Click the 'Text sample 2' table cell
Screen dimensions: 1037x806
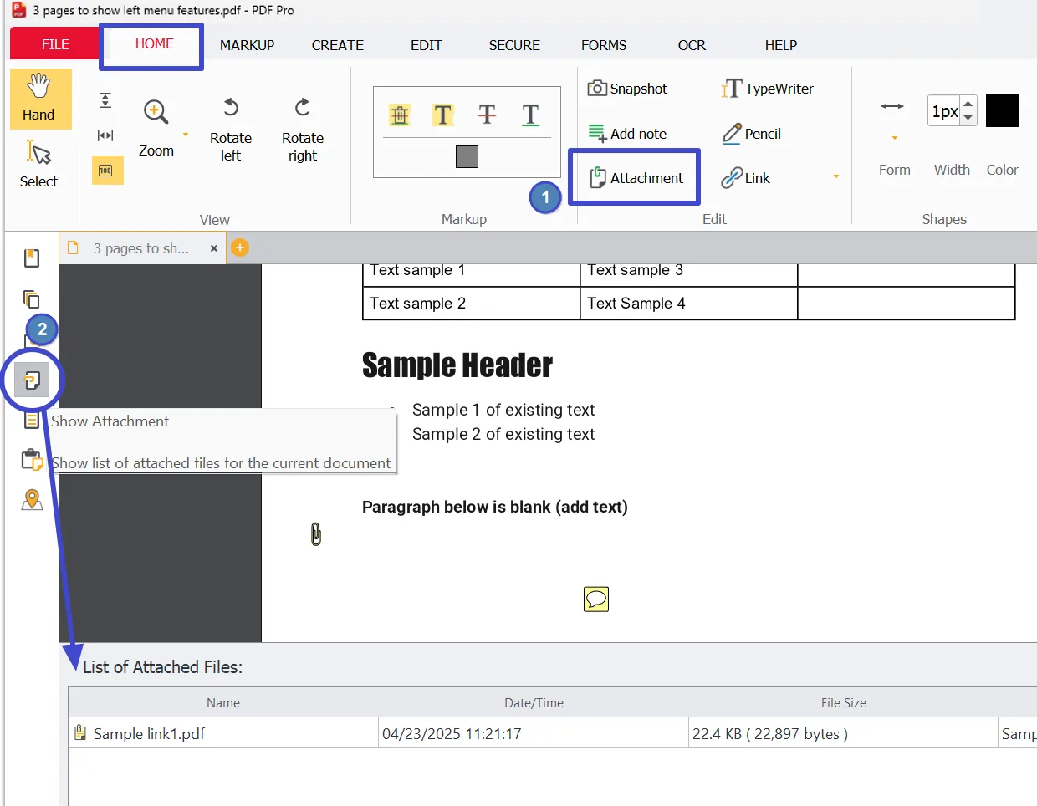[472, 304]
